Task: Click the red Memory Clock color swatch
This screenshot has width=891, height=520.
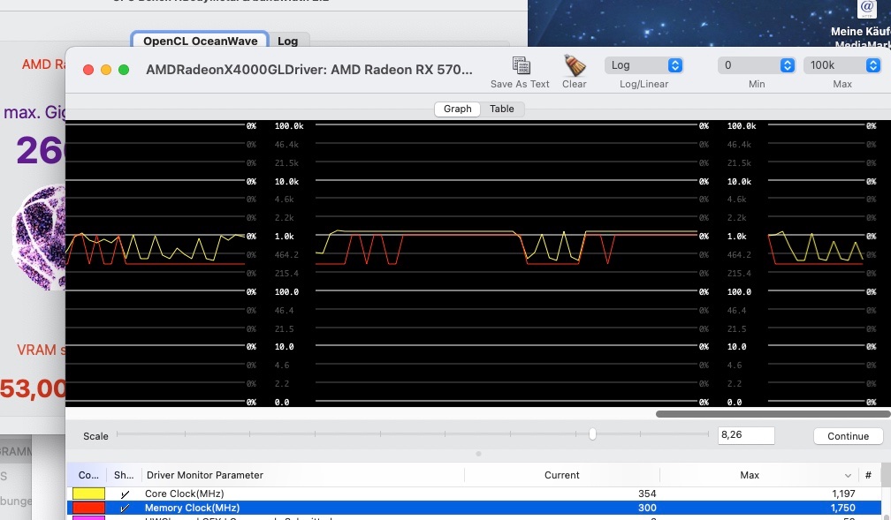Action: tap(88, 509)
